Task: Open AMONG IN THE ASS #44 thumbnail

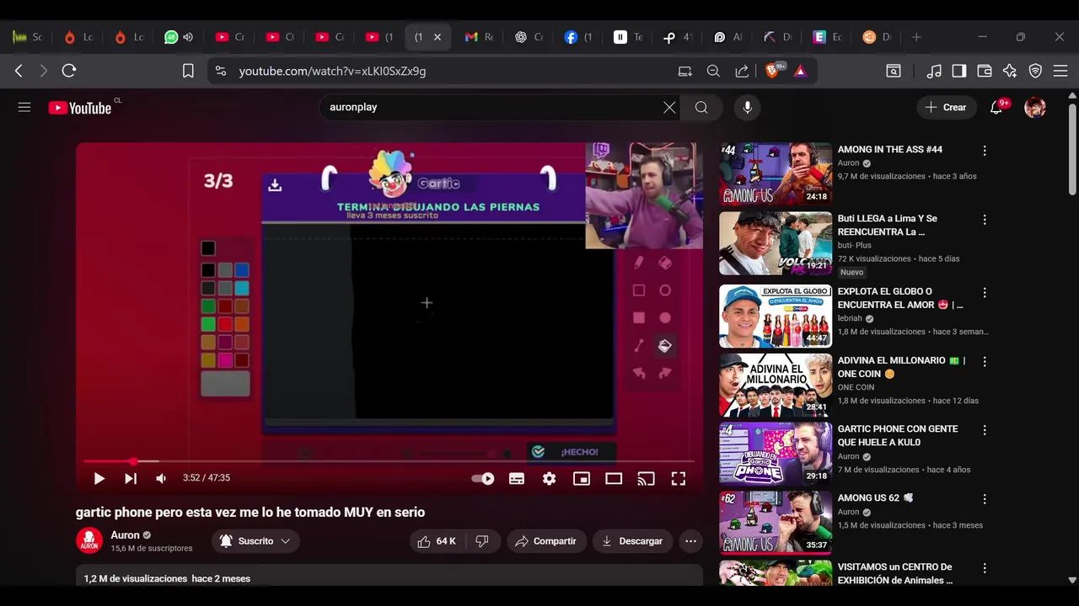Action: click(x=776, y=174)
